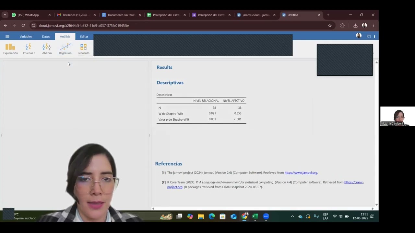Click the ESP LAA language indicator
The image size is (415, 233).
pos(326,216)
